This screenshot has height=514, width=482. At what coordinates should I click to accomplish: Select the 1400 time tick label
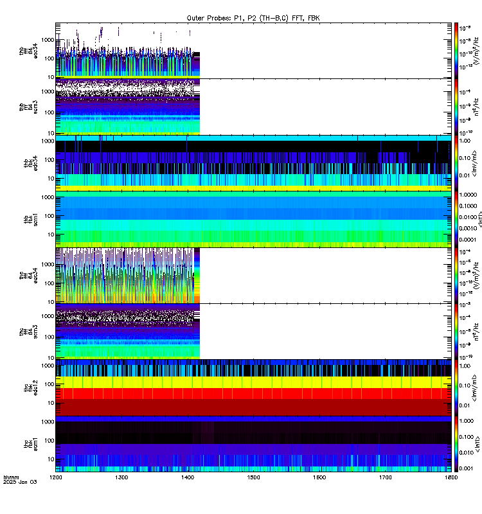(x=187, y=477)
